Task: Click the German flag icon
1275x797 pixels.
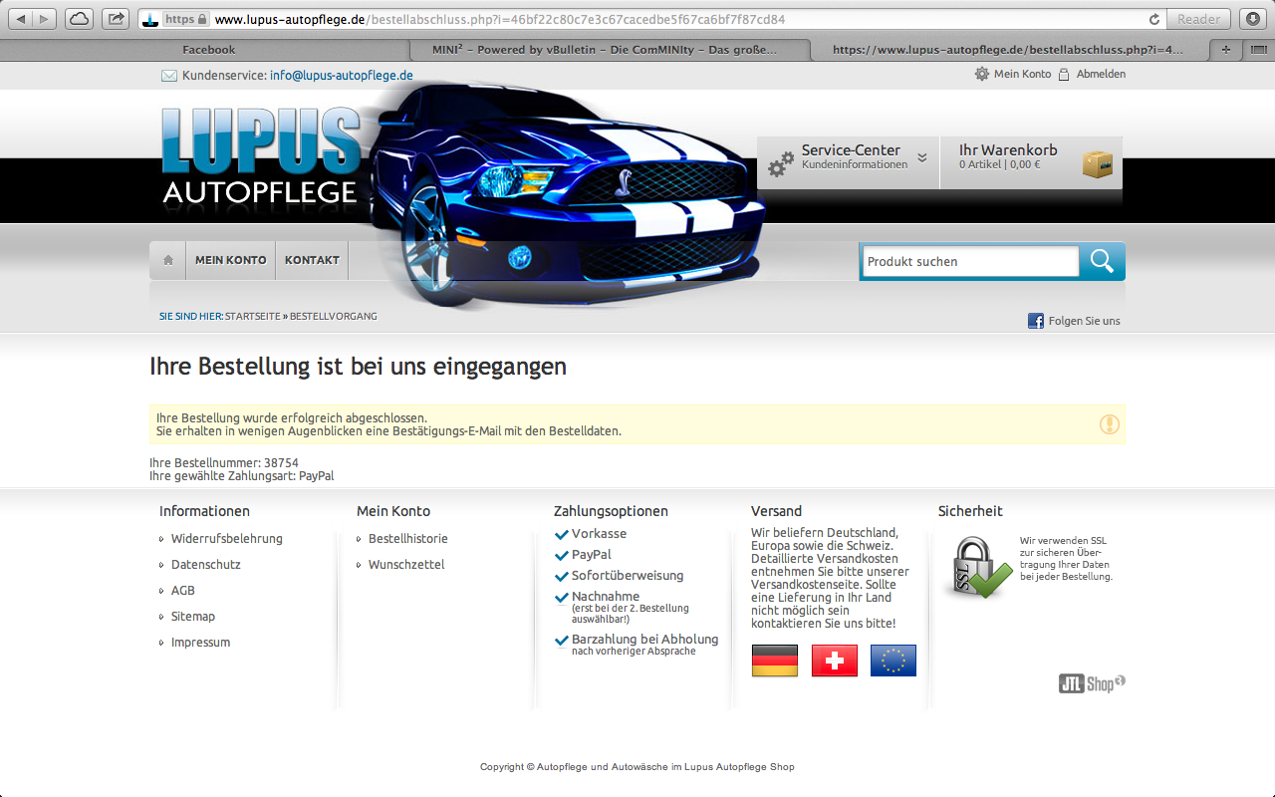Action: 775,661
